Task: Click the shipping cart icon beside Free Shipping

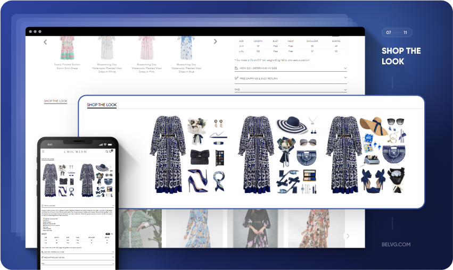Action: click(x=236, y=78)
